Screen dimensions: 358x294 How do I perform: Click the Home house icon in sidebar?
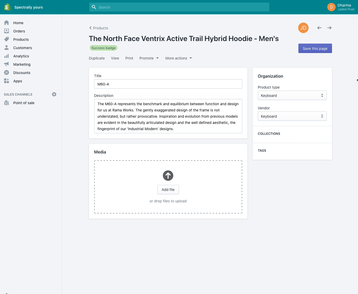tap(7, 23)
